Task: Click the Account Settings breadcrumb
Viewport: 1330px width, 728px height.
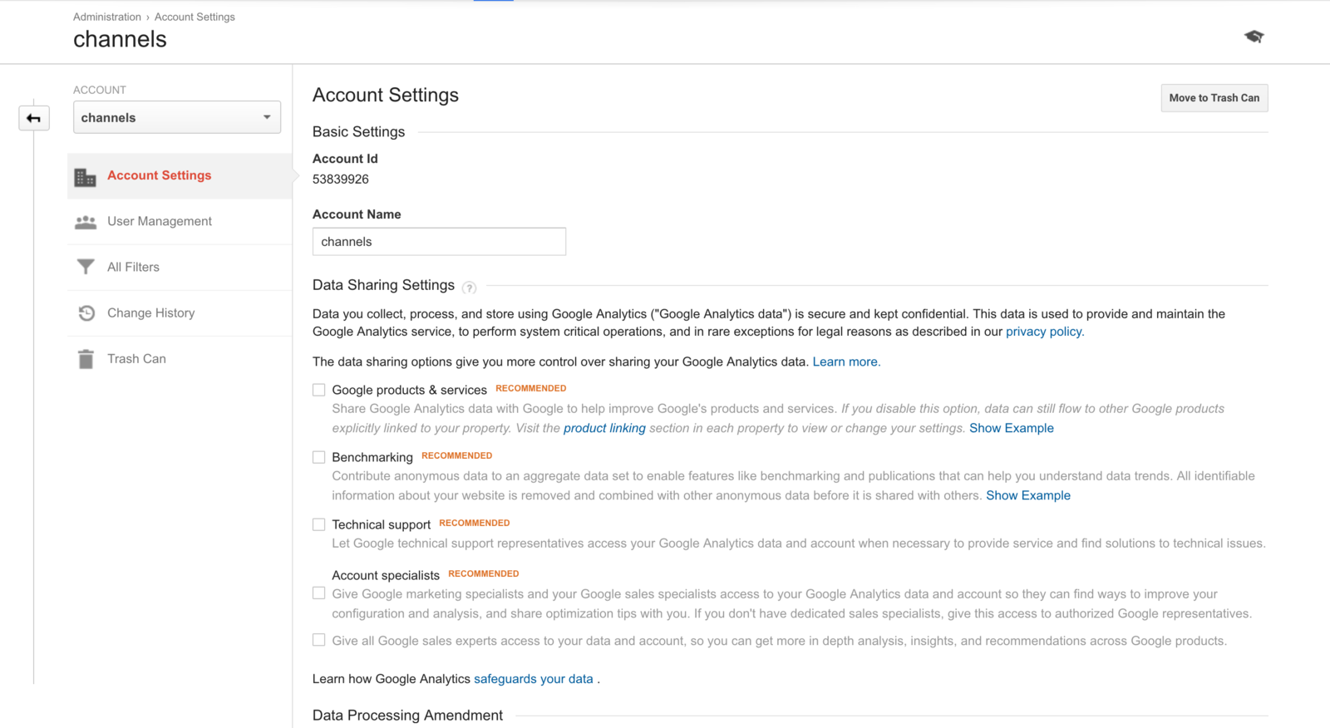Action: pyautogui.click(x=195, y=17)
